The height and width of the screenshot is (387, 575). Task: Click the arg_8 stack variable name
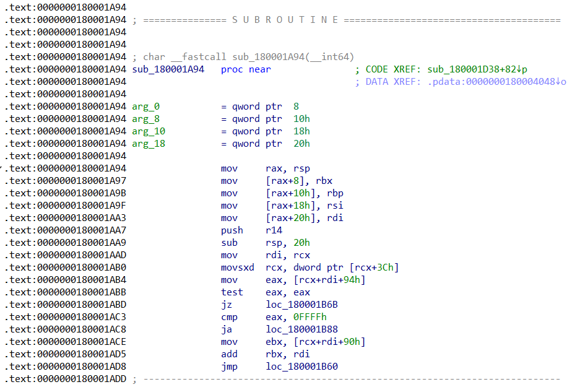pyautogui.click(x=146, y=119)
